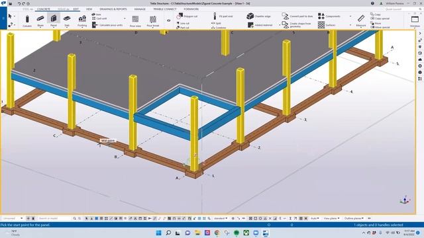Expand the Cast unit dropdown arrow
This screenshot has width=424, height=238.
pyautogui.click(x=125, y=19)
